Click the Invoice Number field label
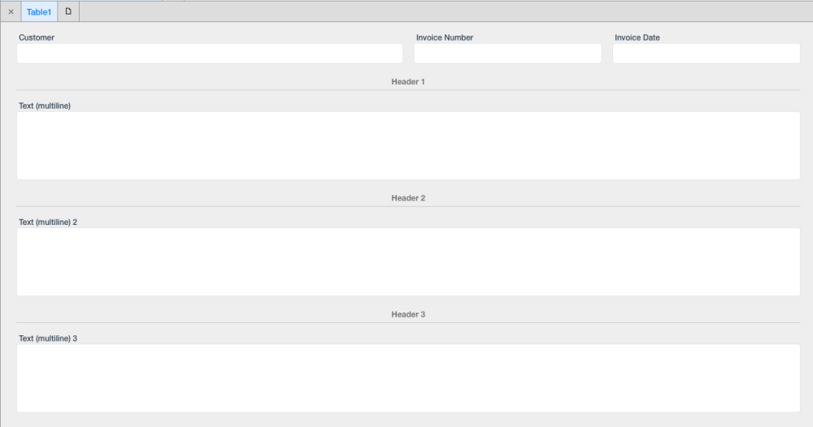Screen dimensions: 813x427 tap(445, 37)
